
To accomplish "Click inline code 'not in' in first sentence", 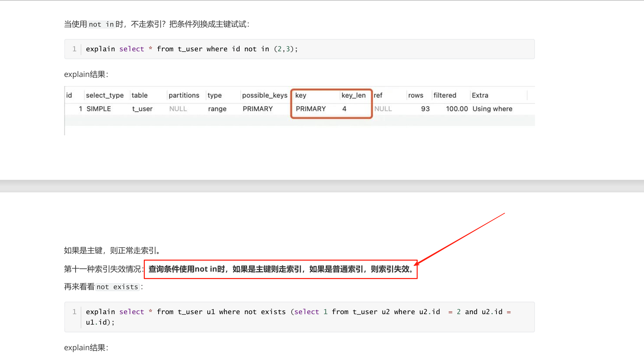I will (101, 24).
